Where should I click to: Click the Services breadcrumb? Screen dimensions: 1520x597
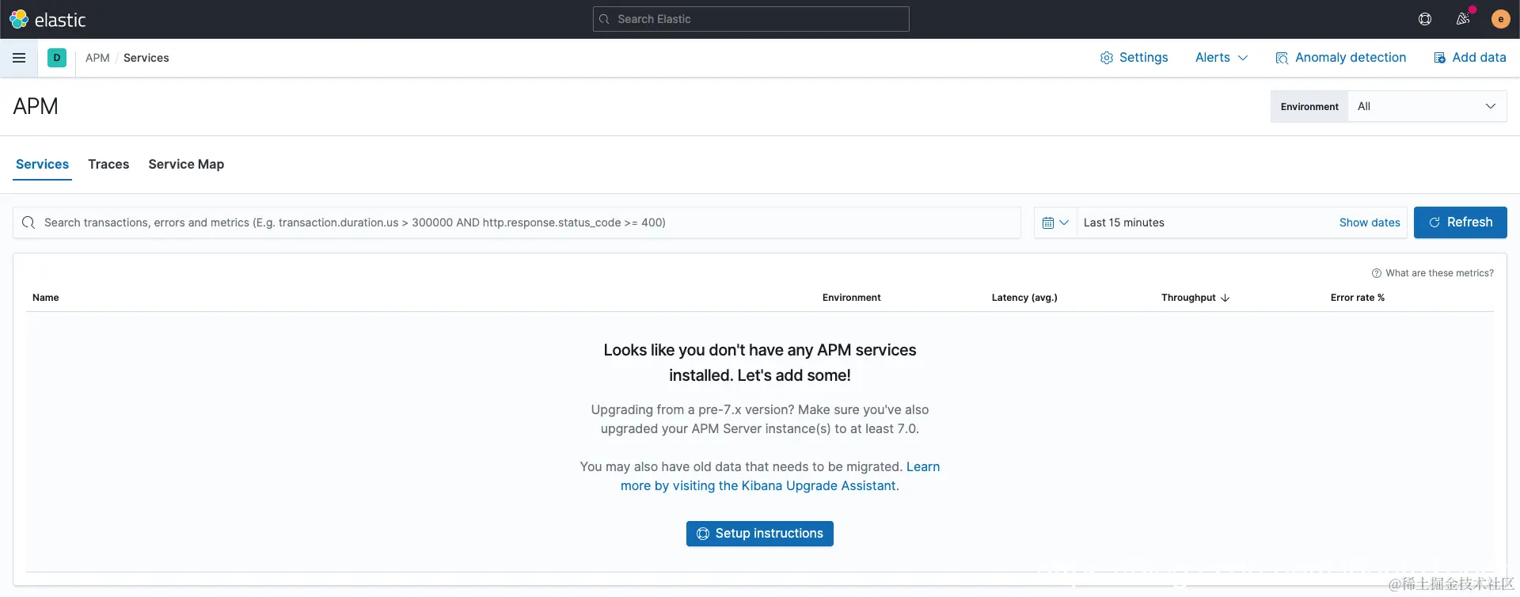(x=146, y=58)
